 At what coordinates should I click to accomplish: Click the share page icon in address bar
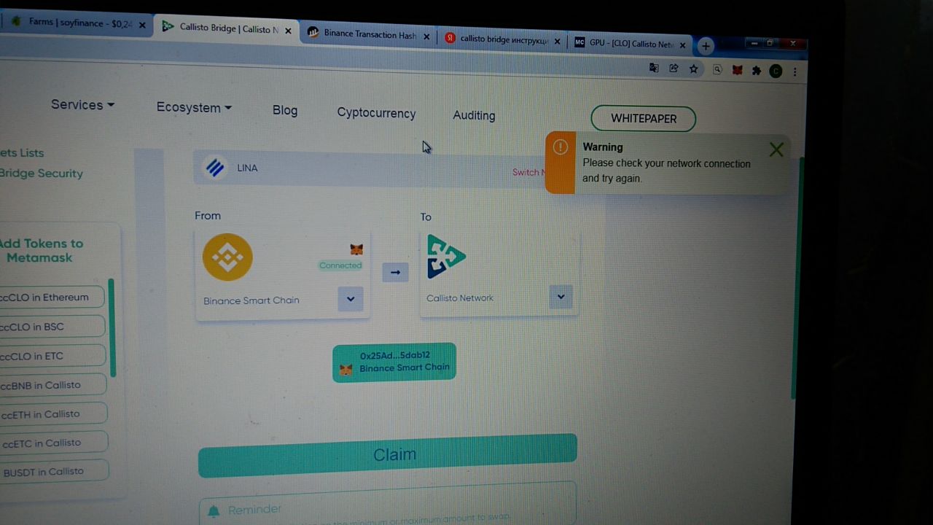674,69
